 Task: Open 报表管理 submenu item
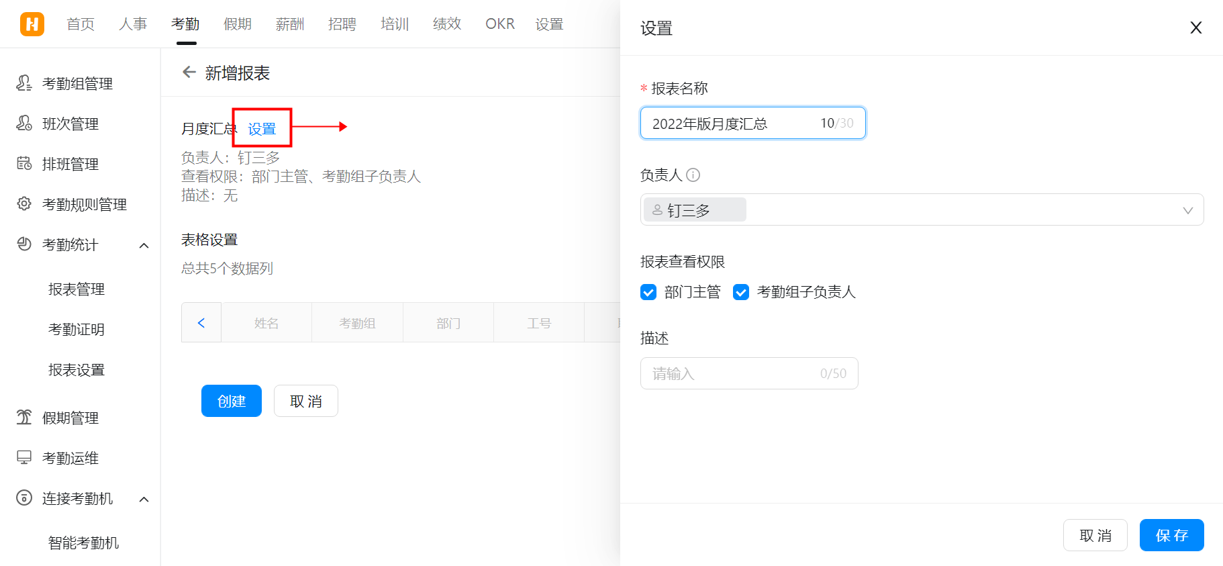coord(77,289)
